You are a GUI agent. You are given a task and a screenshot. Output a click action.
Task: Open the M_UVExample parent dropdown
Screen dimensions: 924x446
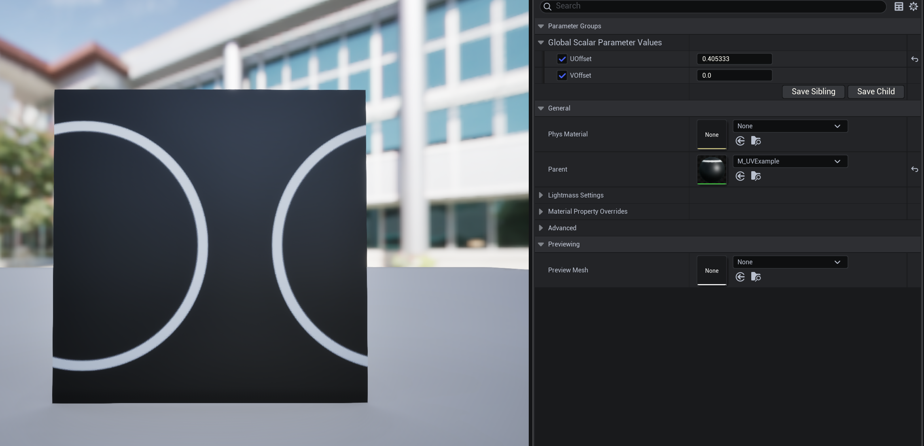[790, 161]
